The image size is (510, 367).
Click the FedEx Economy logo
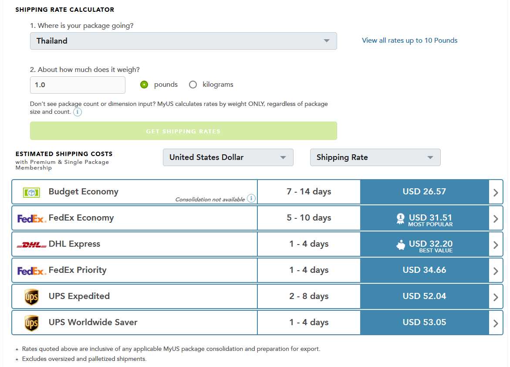pos(31,218)
